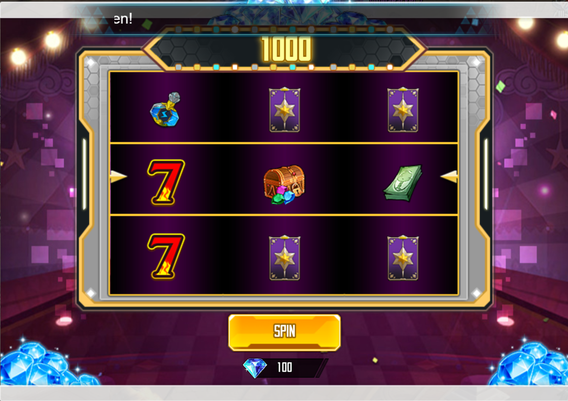Click the white light bar on left frame
This screenshot has height=401, width=568.
[x=84, y=174]
